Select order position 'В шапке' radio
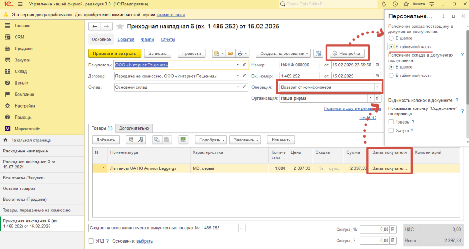Viewport: 469px width, 249px height. pyautogui.click(x=391, y=38)
